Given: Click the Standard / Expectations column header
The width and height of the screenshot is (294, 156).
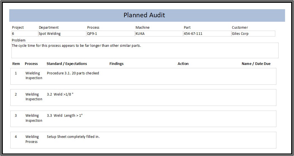Looking at the screenshot, I should (67, 64).
